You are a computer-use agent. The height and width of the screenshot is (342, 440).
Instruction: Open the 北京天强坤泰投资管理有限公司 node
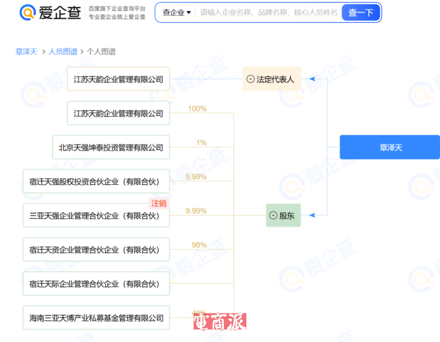pyautogui.click(x=111, y=147)
